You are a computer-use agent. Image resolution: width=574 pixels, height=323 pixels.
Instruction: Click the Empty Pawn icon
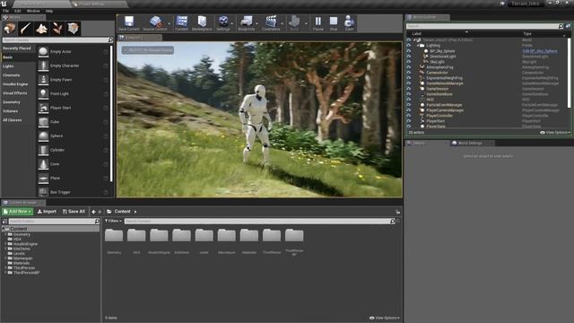(43, 80)
